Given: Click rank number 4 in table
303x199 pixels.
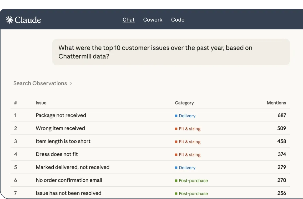Looking at the screenshot, I should tap(16, 154).
